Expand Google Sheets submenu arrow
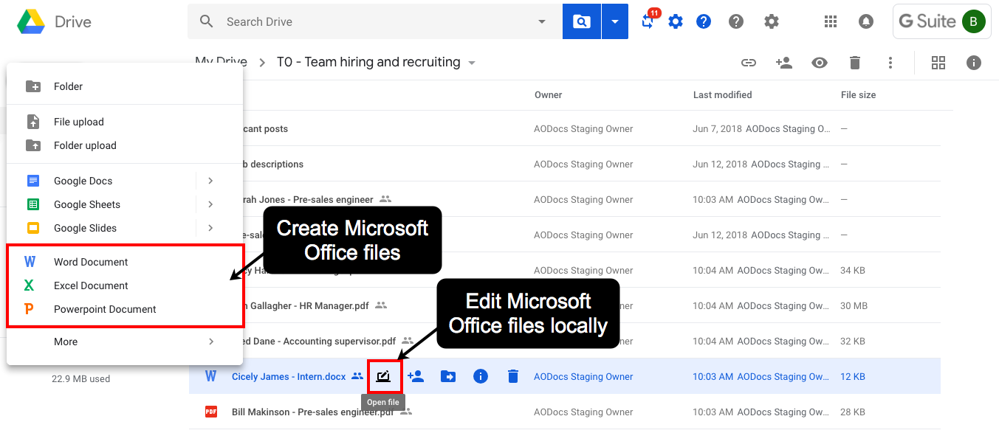The width and height of the screenshot is (999, 433). pos(211,204)
